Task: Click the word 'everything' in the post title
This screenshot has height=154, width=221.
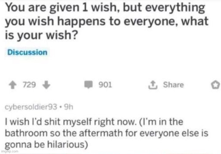Action: pos(175,8)
